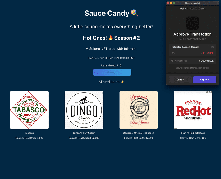221x179 pixels.
Task: Click the Drop Date line
Action: (111, 58)
